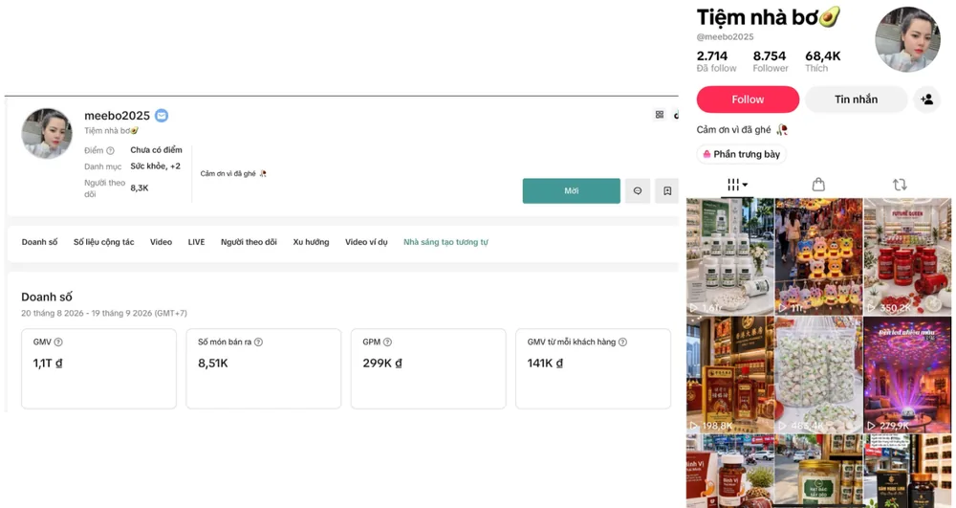This screenshot has width=956, height=508.
Task: Select the Người theo dõi tab
Action: point(249,242)
